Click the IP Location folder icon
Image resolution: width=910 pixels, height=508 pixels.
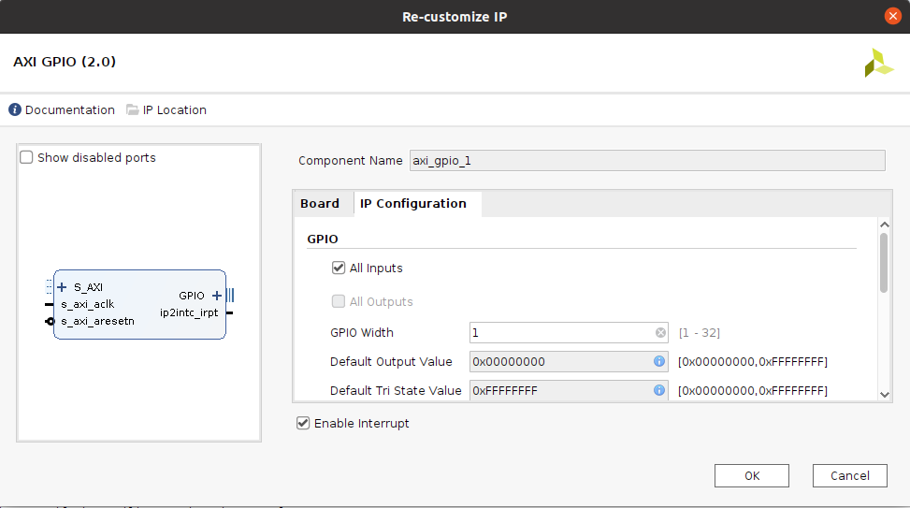click(x=132, y=109)
